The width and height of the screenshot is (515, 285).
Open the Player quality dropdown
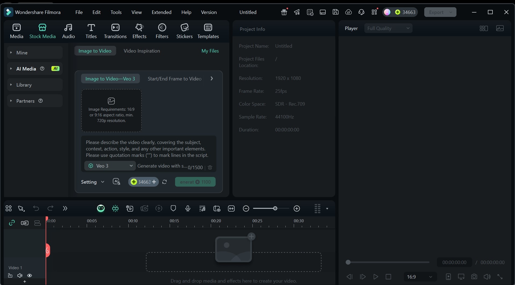pos(388,28)
